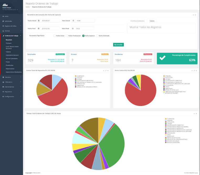Click the clock icon for Hora Final
This screenshot has width=200, height=175.
click(73, 29)
